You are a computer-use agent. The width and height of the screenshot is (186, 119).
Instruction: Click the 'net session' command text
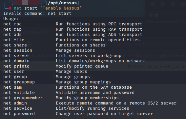click(x=18, y=50)
